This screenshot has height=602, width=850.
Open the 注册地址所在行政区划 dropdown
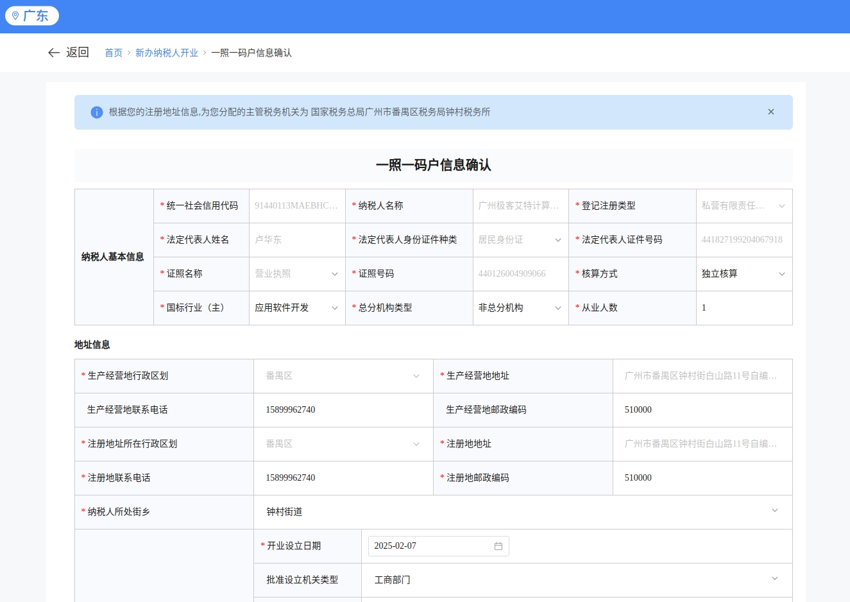tap(343, 444)
